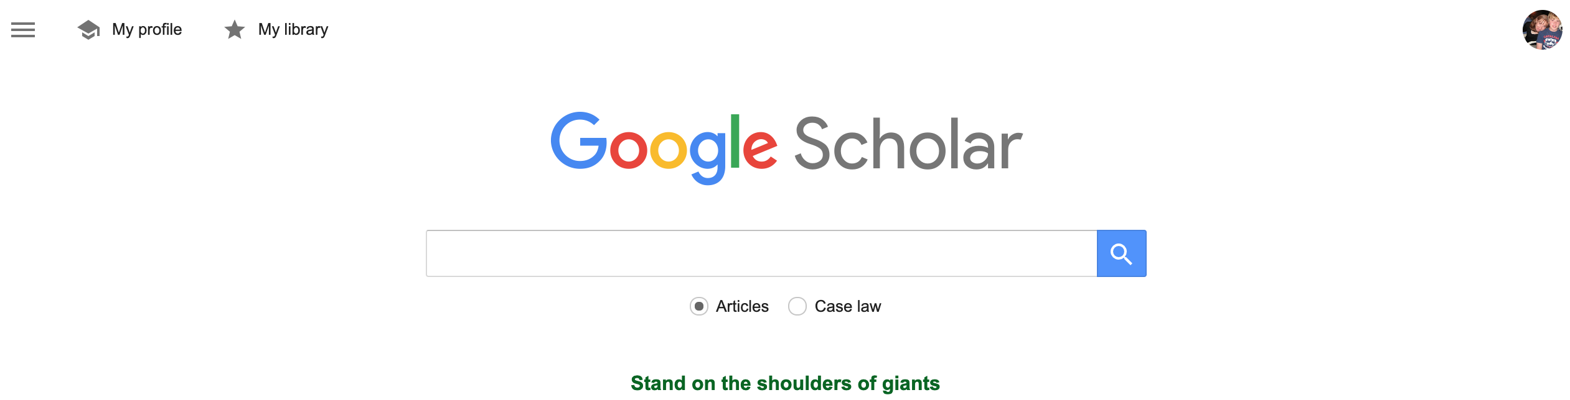Focus the Scholar search text field
The width and height of the screenshot is (1570, 400).
(761, 253)
